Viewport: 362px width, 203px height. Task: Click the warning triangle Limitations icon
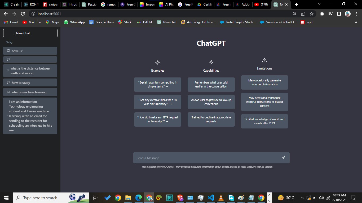pyautogui.click(x=264, y=60)
